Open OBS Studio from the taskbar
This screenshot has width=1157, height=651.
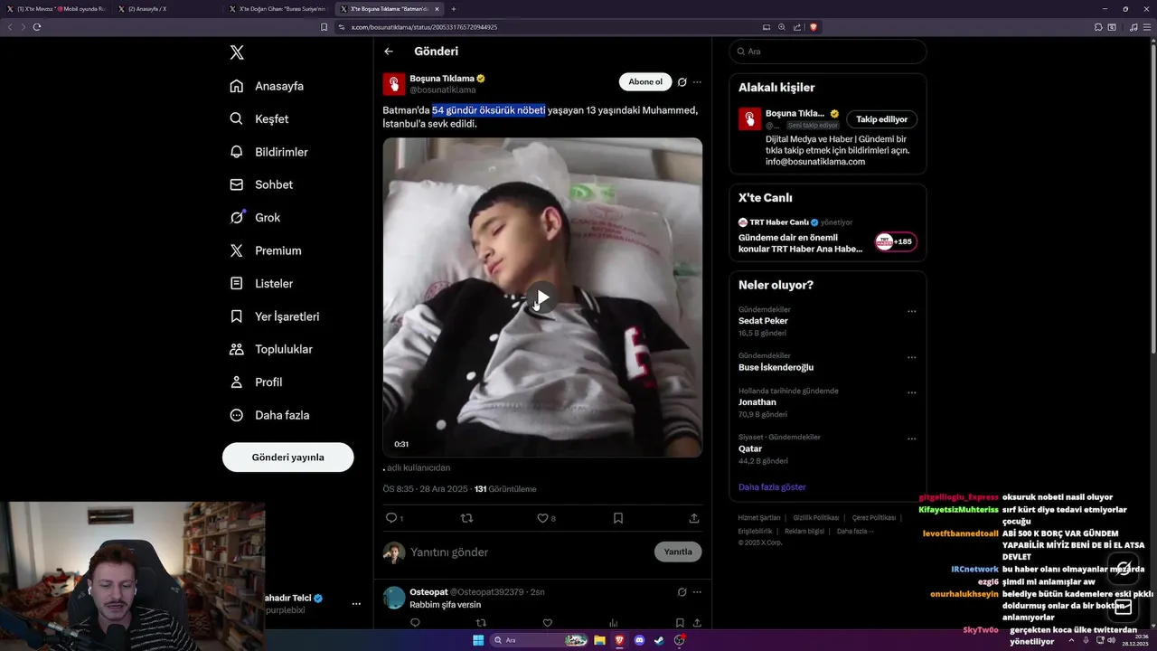[x=680, y=640]
